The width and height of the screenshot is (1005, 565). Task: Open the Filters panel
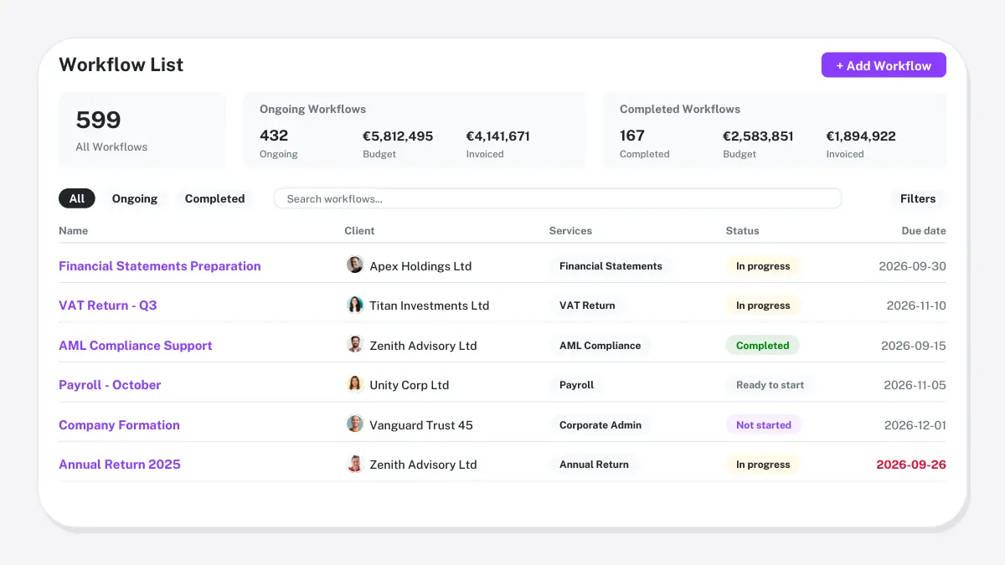[918, 198]
